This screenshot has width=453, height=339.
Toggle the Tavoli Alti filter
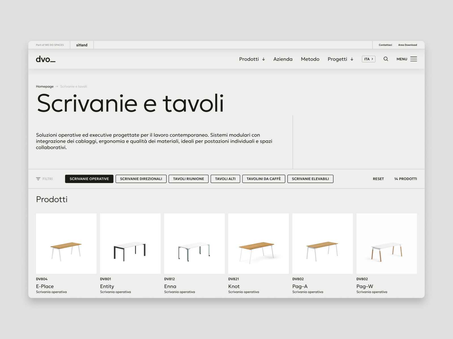coord(225,179)
